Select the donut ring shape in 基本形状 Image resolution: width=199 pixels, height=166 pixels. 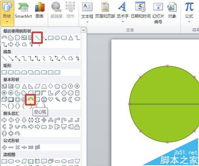(18, 100)
